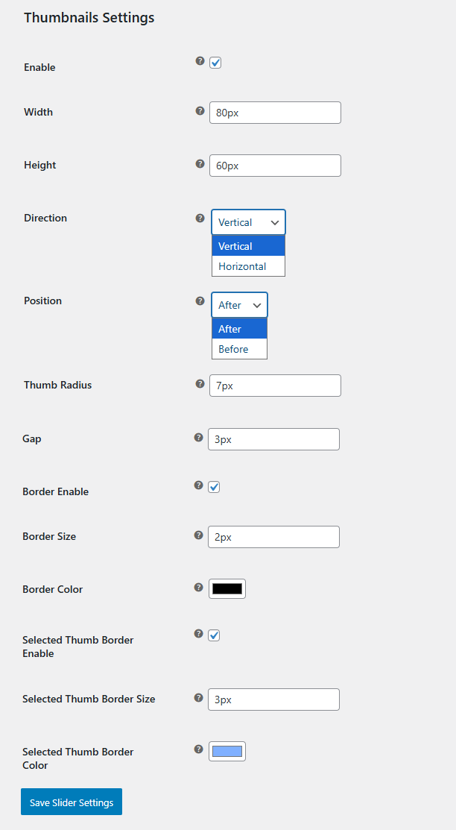
Task: Open the Width help tooltip icon
Action: (200, 110)
